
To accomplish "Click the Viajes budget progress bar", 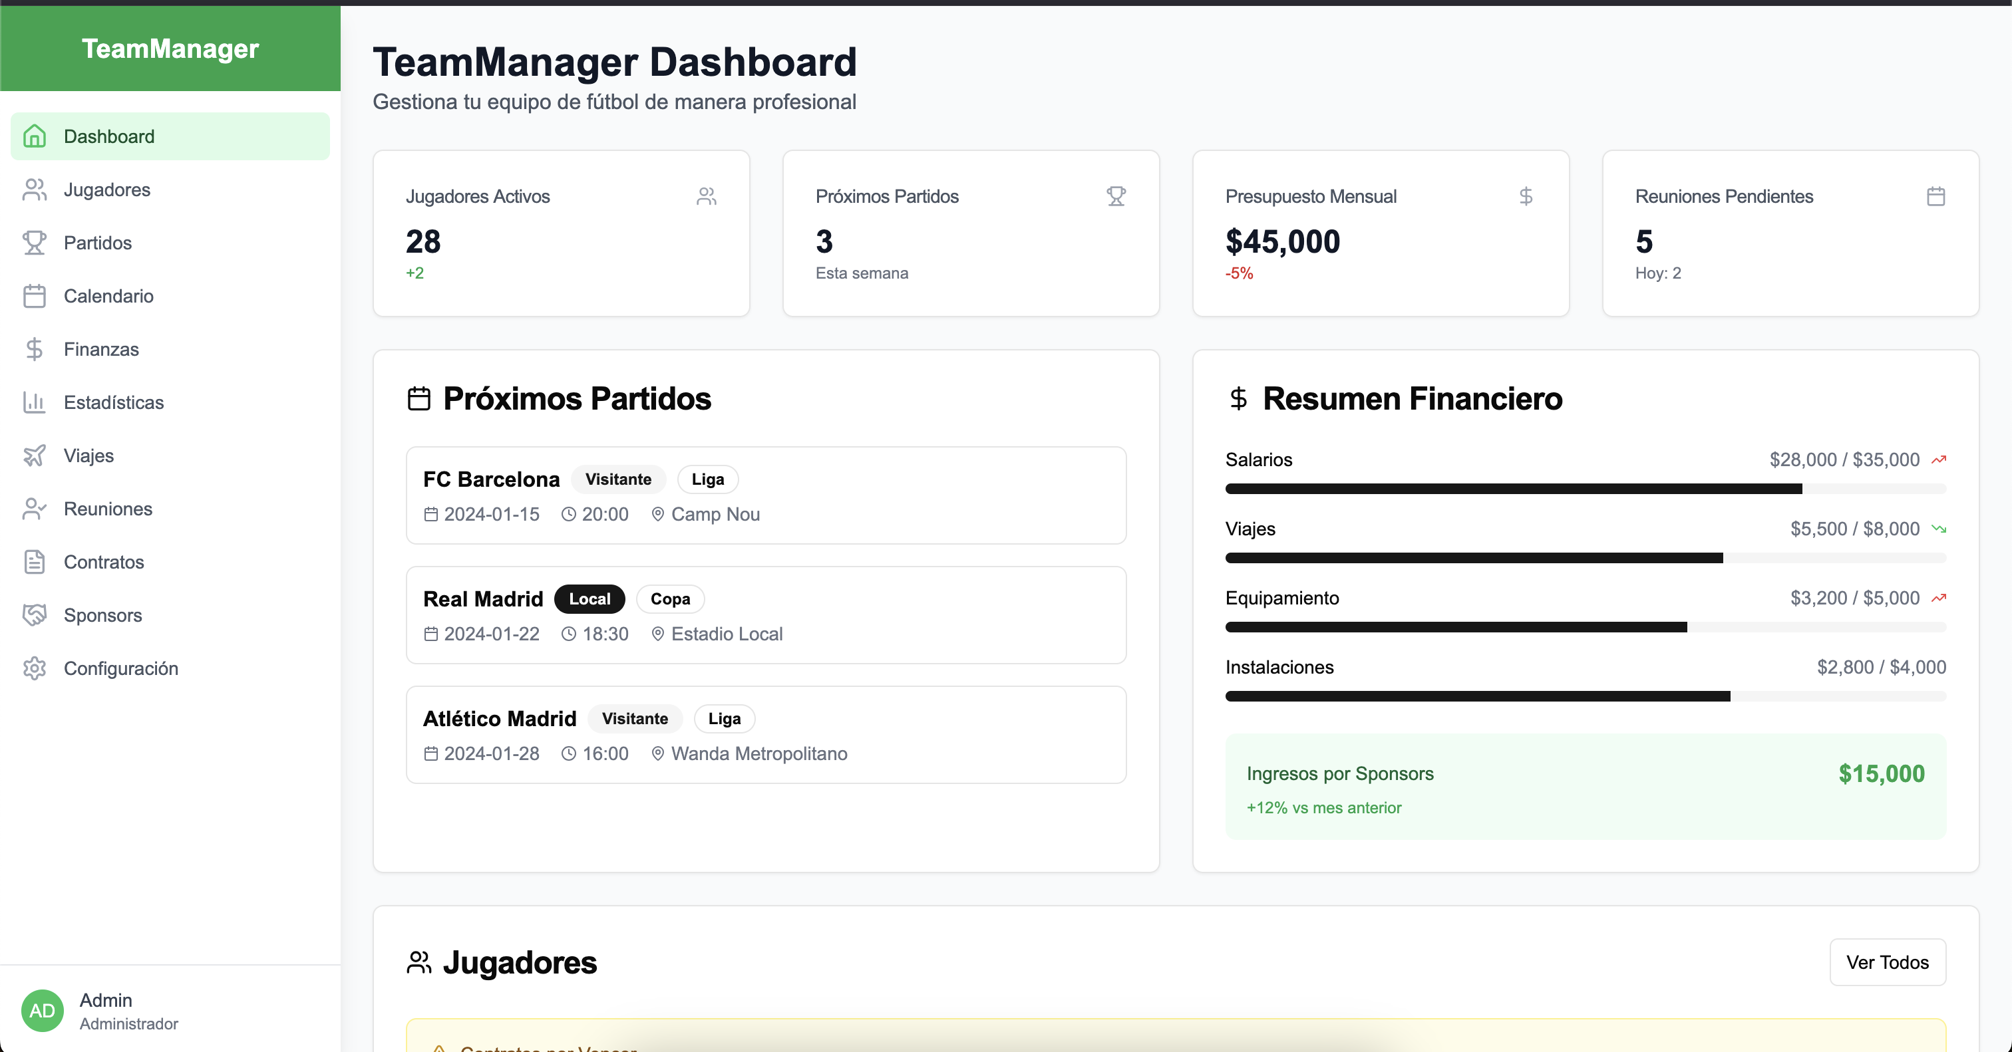I will click(1586, 558).
